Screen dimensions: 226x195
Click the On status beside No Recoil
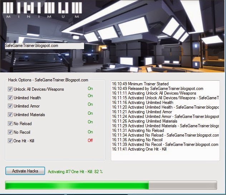point(90,132)
